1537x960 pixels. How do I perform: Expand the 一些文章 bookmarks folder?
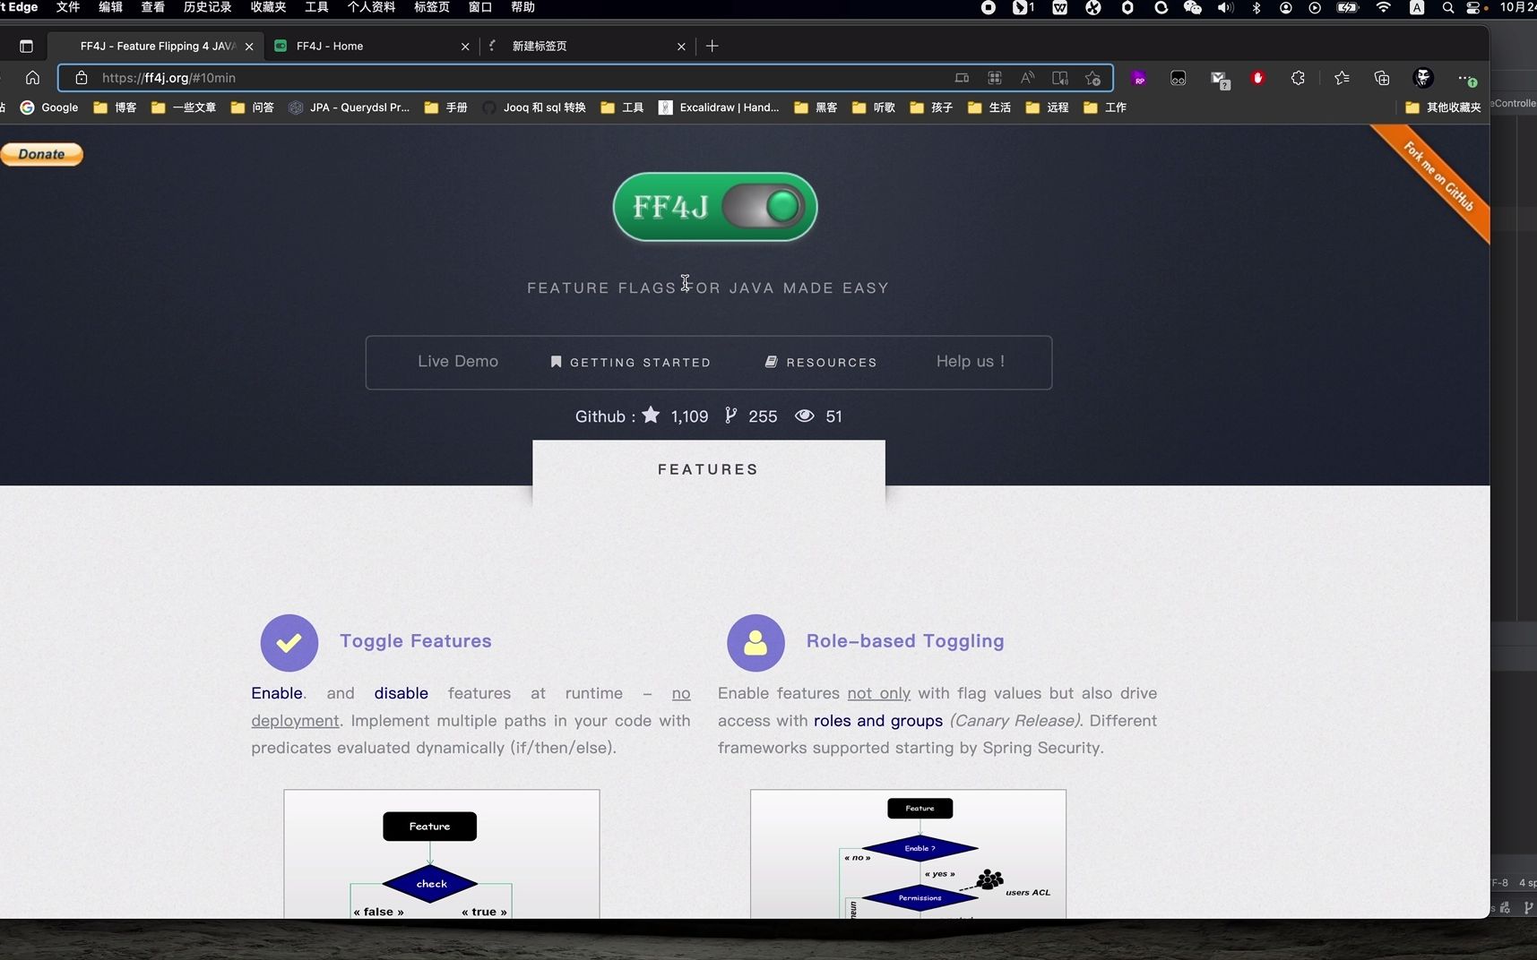[x=184, y=107]
